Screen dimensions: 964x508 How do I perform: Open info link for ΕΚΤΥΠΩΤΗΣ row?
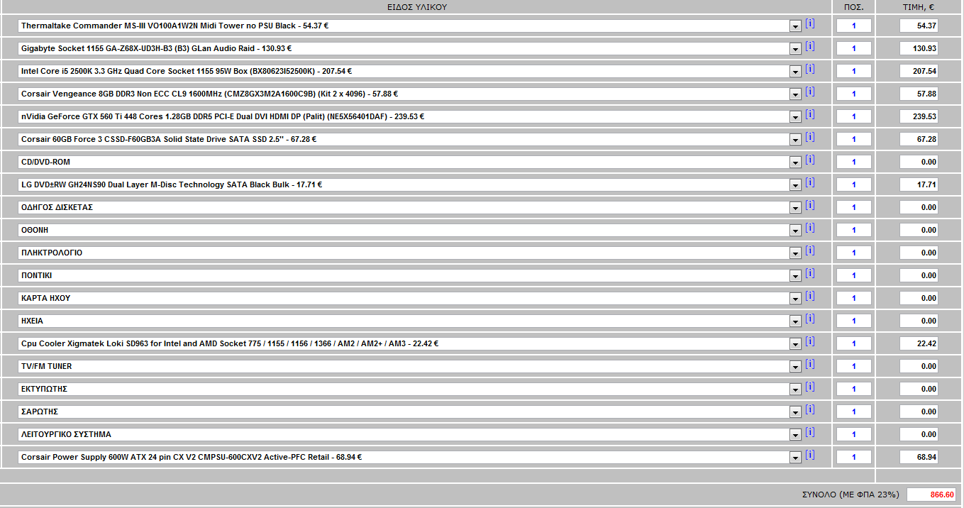pyautogui.click(x=810, y=387)
